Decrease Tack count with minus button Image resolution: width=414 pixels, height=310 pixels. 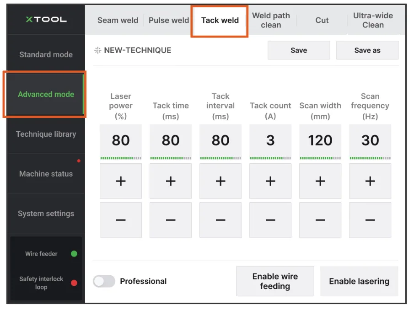point(270,220)
